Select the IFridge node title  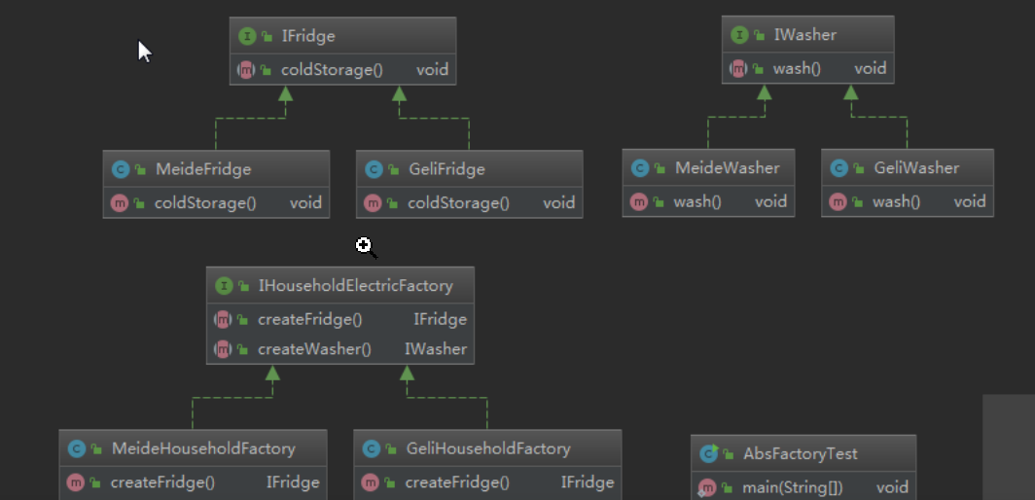tap(308, 36)
